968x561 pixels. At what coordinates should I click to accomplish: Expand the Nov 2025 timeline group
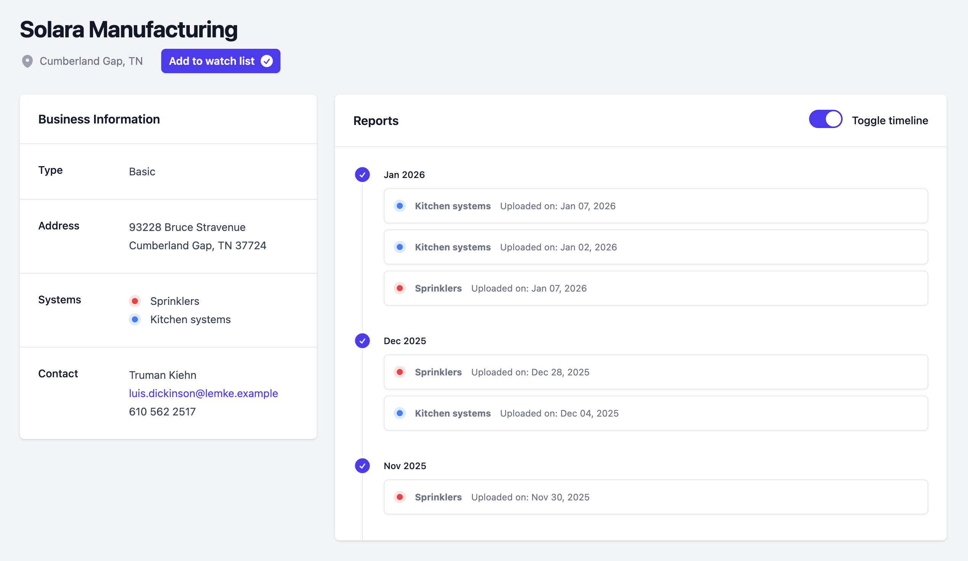click(405, 466)
